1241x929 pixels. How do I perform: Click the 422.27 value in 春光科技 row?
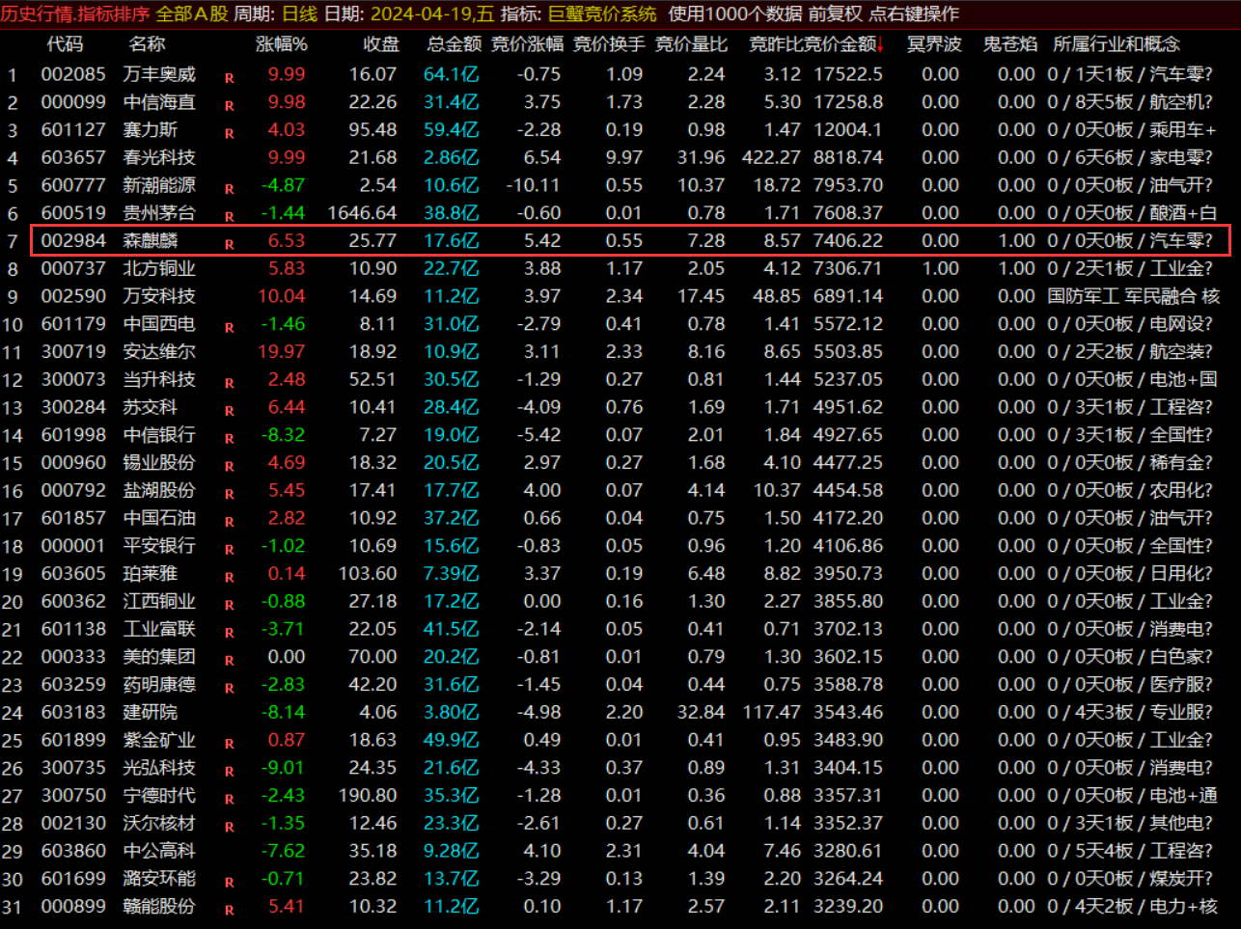click(771, 157)
